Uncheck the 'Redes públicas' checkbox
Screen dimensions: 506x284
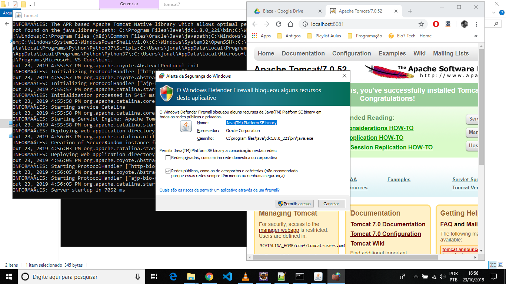[x=169, y=171]
